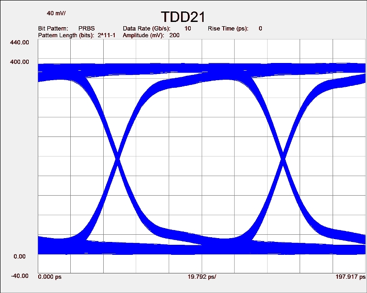Image resolution: width=367 pixels, height=293 pixels.
Task: Select the amplitude value 200
Action: pyautogui.click(x=174, y=35)
